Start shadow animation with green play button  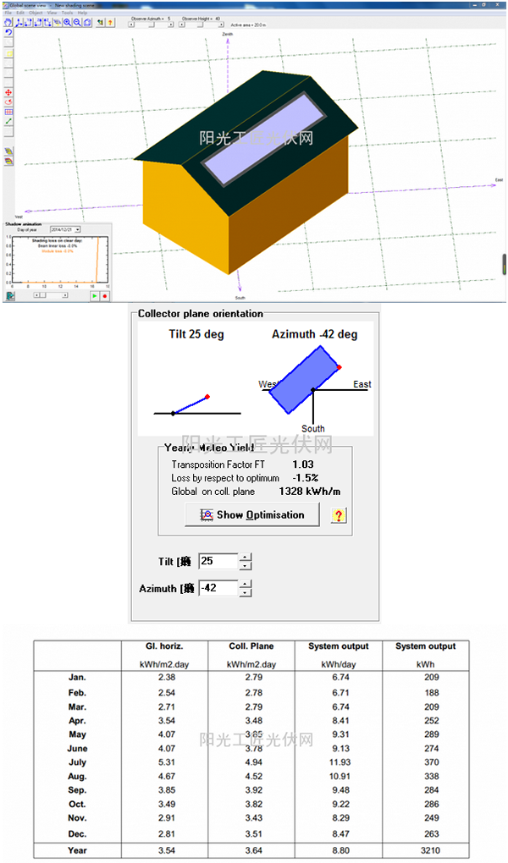pyautogui.click(x=95, y=296)
